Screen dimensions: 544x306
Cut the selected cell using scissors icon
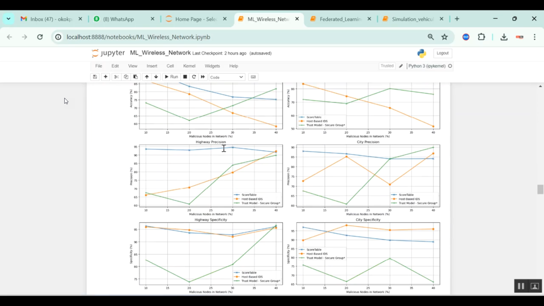click(x=116, y=76)
